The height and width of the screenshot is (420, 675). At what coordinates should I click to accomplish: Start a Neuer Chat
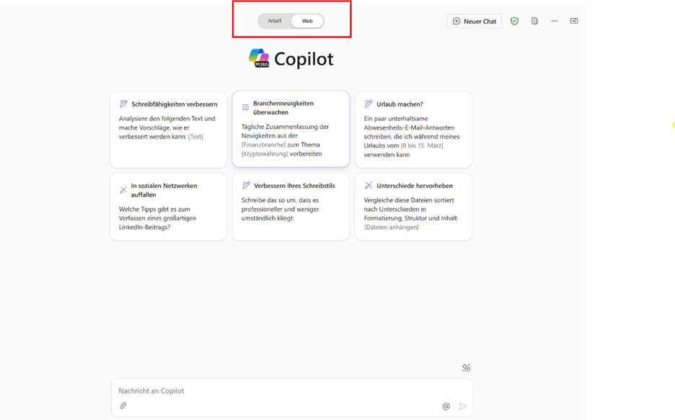(x=475, y=21)
